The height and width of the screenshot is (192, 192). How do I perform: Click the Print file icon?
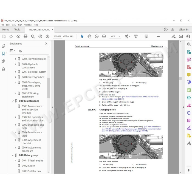pyautogui.click(x=26, y=36)
